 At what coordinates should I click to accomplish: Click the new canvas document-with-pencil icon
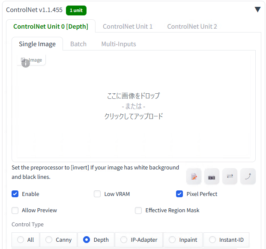point(194,176)
